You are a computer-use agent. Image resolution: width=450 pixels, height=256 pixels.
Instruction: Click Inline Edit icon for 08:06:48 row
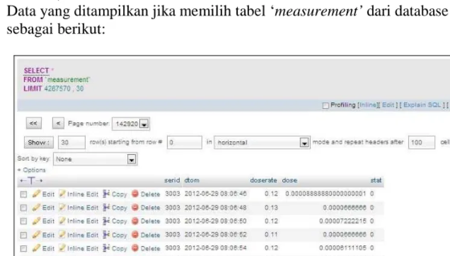point(62,207)
